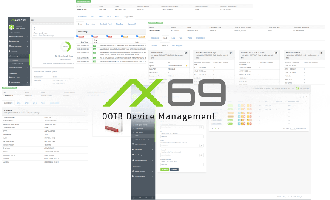The width and height of the screenshot is (330, 200).
Task: Expand User Management in the WiFi Networks sidebar
Action: 143,160
